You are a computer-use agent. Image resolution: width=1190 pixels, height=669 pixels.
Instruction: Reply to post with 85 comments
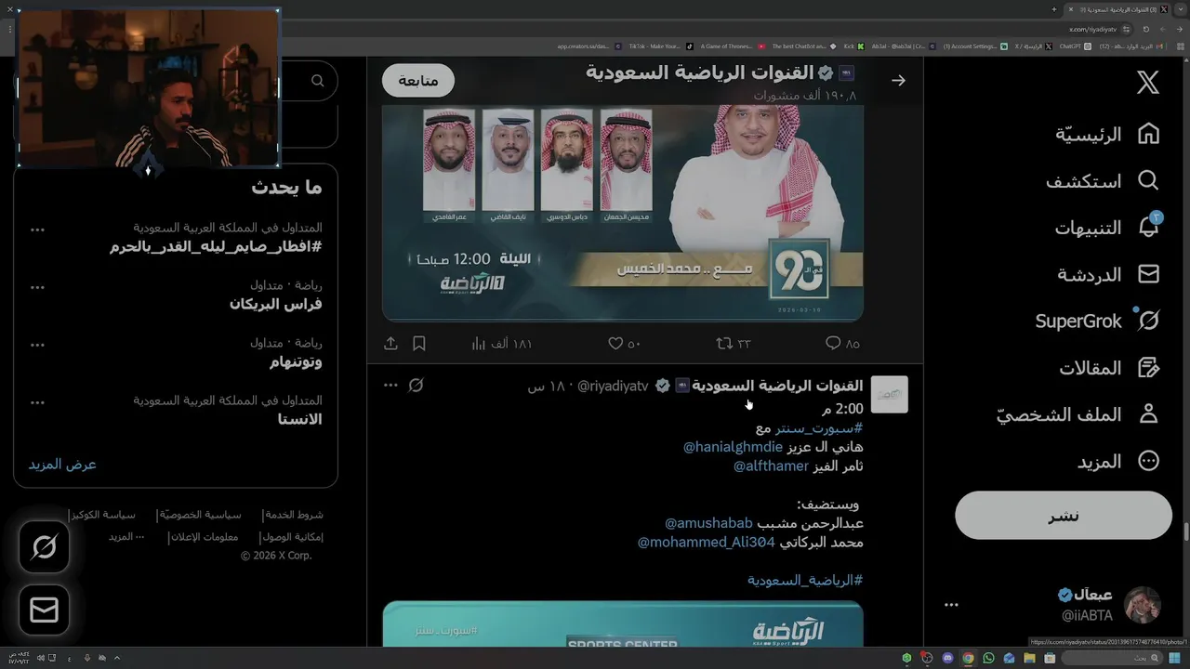[x=842, y=344]
